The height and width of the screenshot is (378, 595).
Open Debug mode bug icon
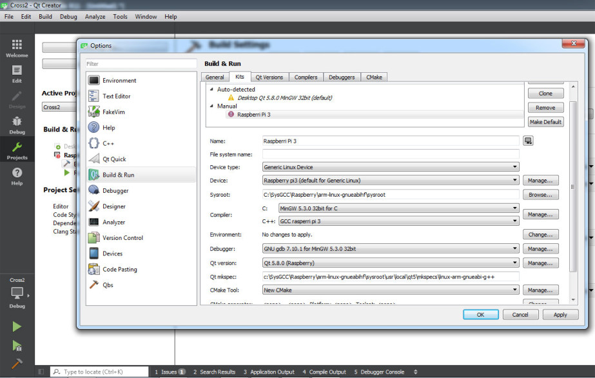point(17,125)
